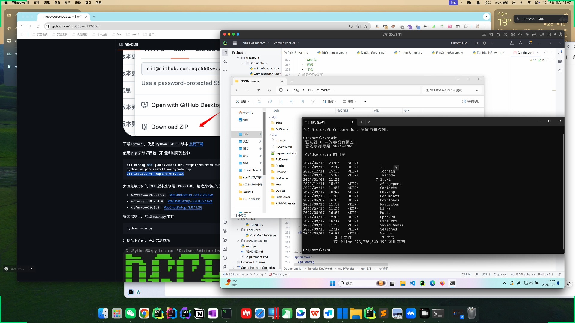Click Cut icon in File Explorer toolbar
Viewport: 575px width, 323px height.
pos(259,102)
